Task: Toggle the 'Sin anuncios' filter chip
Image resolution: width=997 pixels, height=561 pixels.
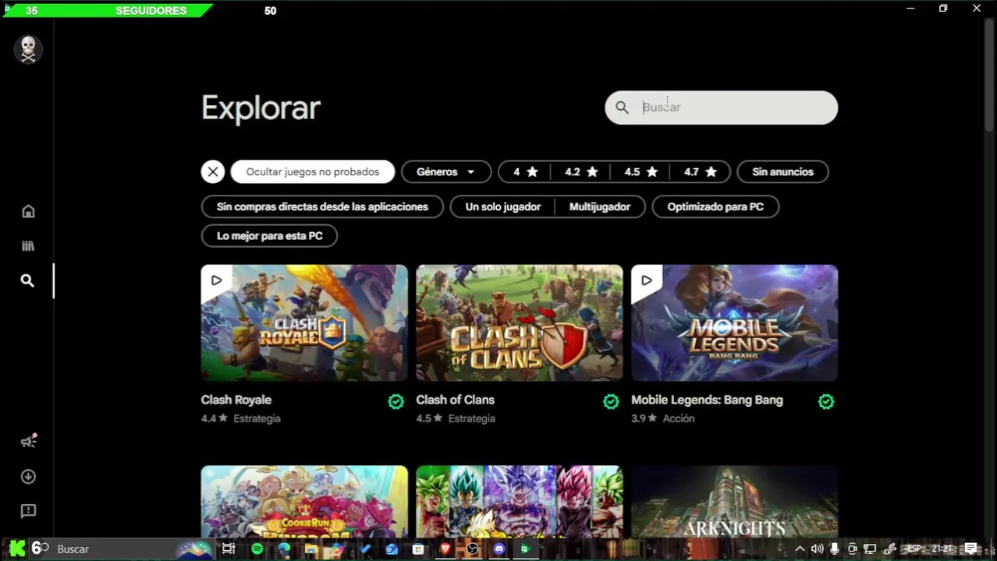Action: coord(782,171)
